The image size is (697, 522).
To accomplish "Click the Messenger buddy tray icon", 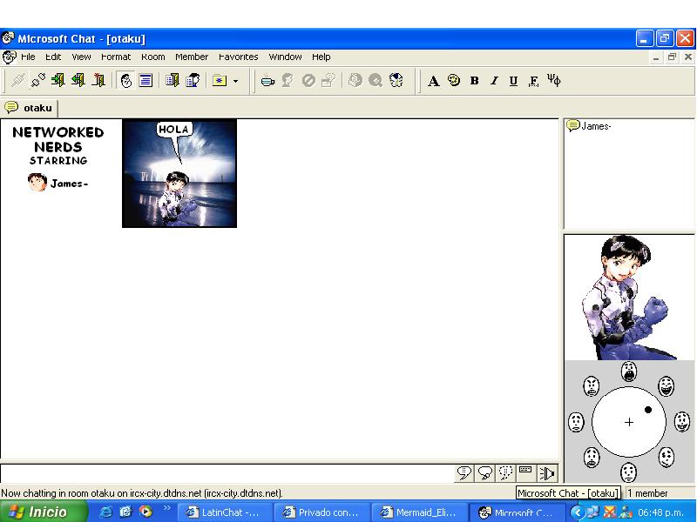I will [626, 512].
